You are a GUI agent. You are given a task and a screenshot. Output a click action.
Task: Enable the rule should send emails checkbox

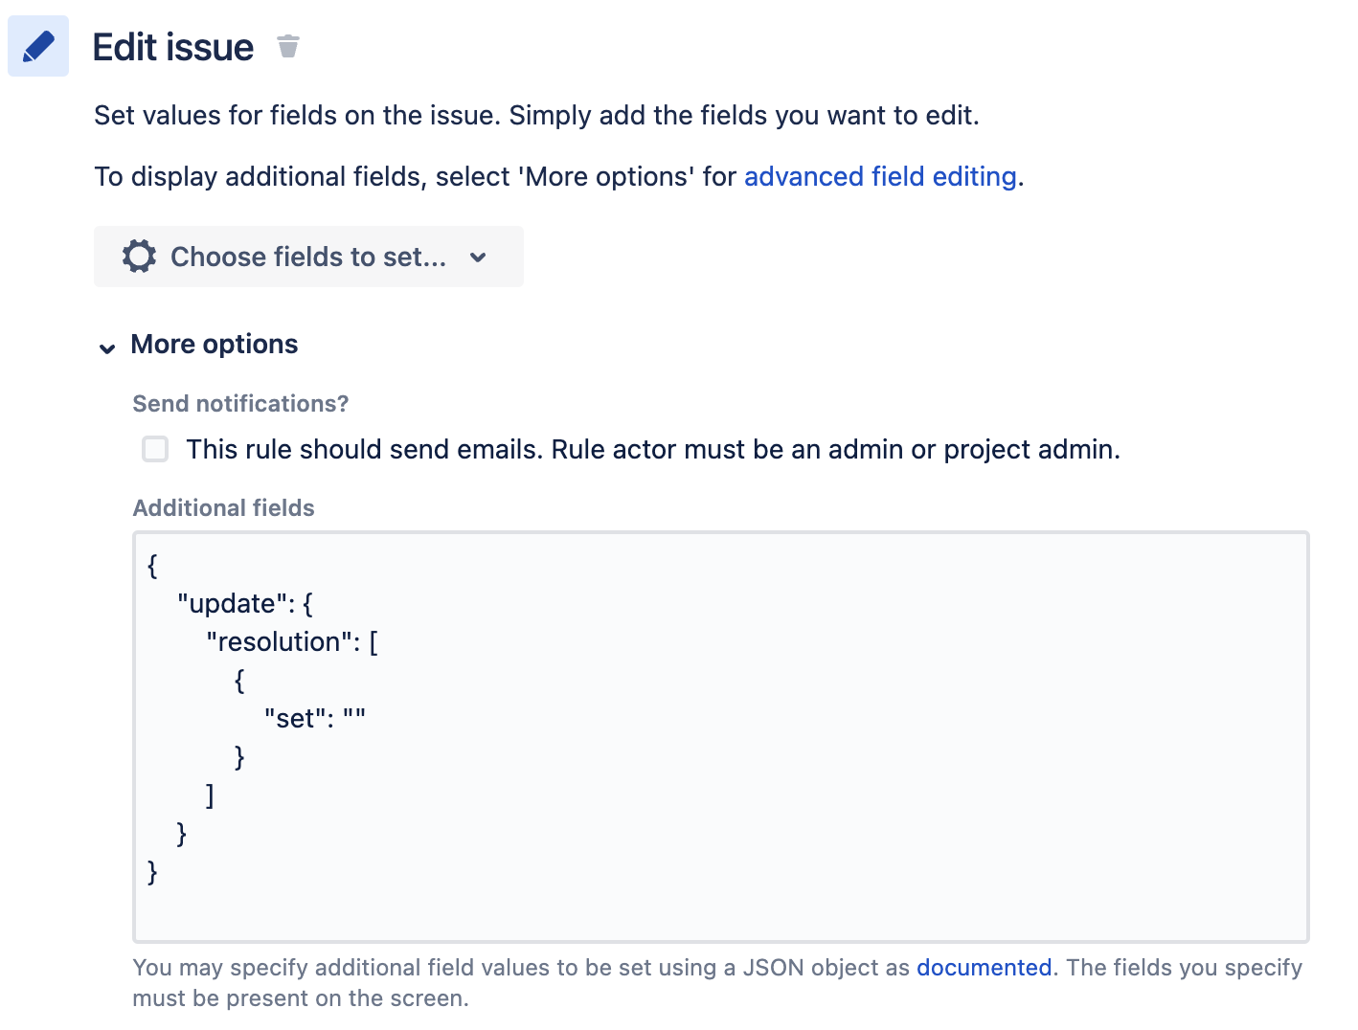click(x=154, y=449)
